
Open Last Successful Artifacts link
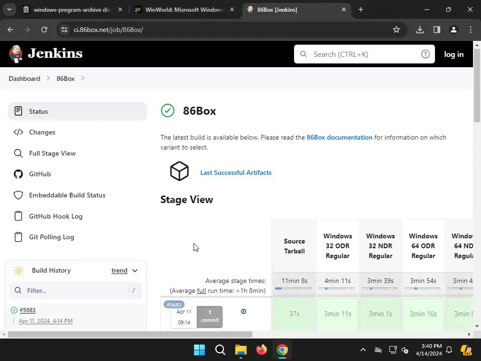point(236,173)
